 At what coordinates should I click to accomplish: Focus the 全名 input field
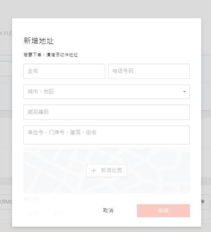pyautogui.click(x=64, y=71)
